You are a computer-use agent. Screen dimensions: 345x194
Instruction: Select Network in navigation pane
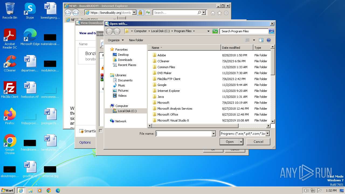121,121
